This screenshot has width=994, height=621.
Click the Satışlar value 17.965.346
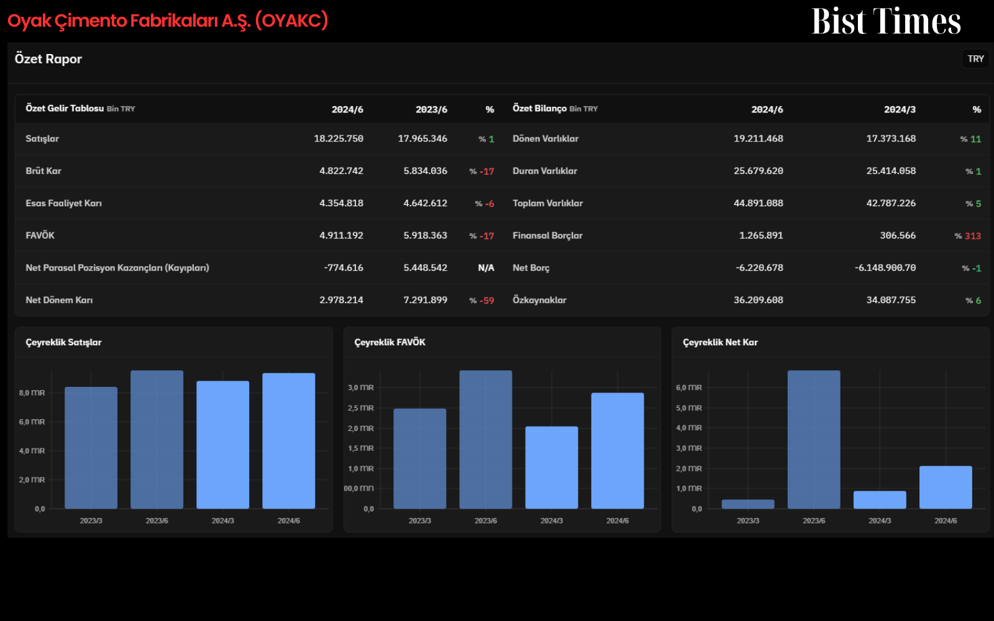[422, 138]
